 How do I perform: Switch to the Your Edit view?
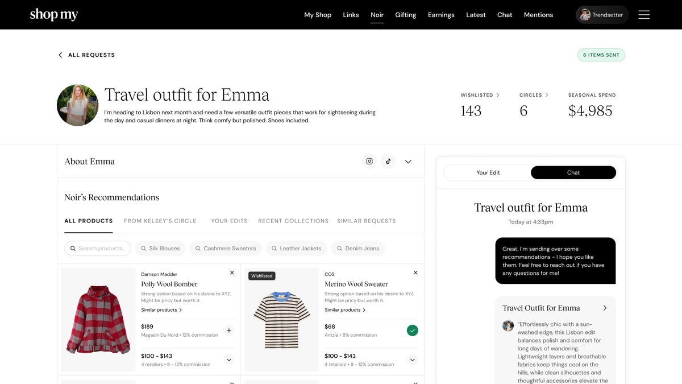click(488, 172)
